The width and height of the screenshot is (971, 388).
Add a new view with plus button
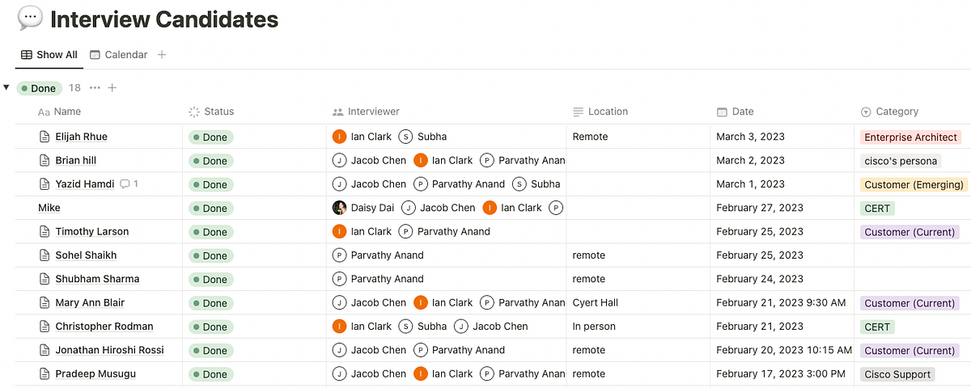[x=162, y=55]
